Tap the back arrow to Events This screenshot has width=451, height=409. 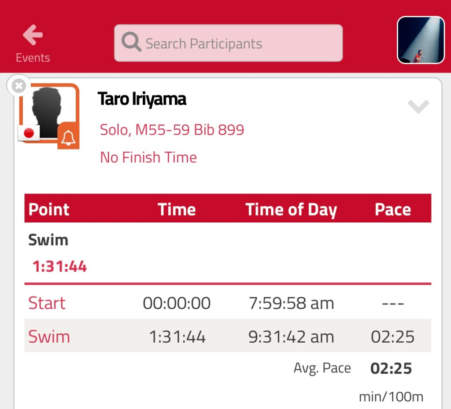coord(33,35)
